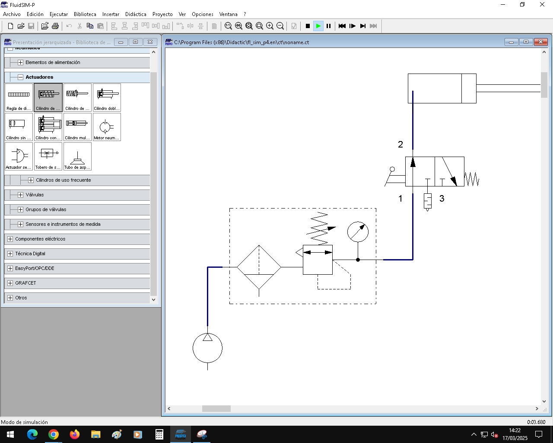Select 'Cilindro sin ...' library component
Viewport: 553px width, 443px height.
[x=19, y=127]
